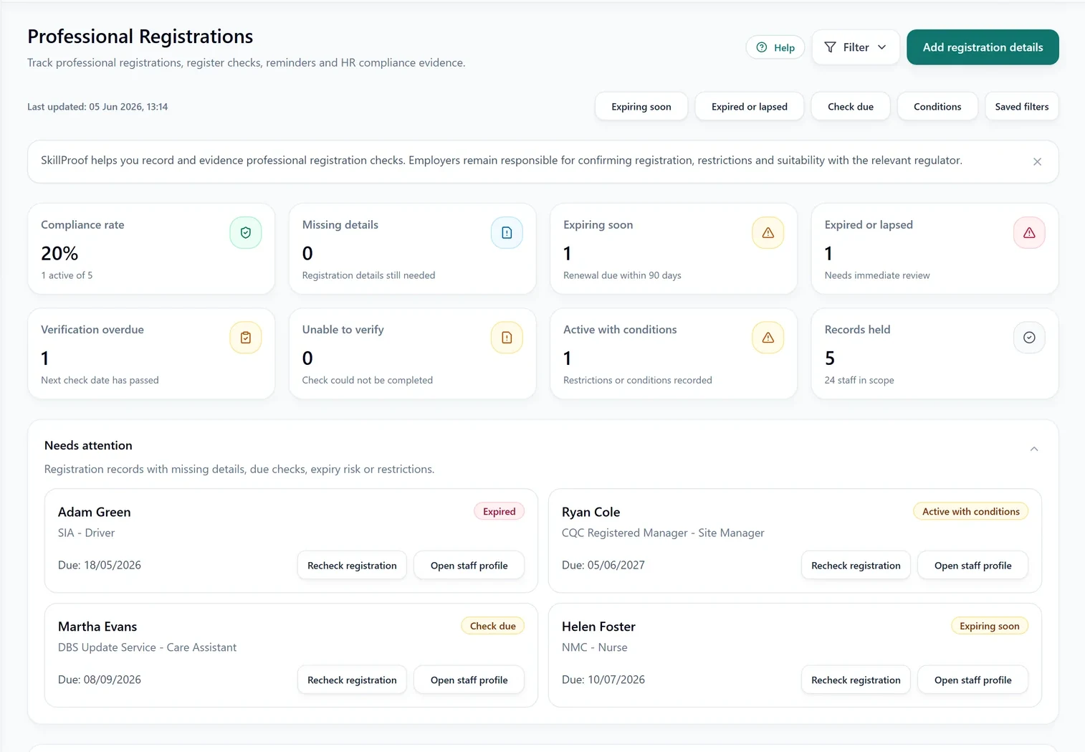Viewport: 1085px width, 752px height.
Task: Click the Restrictions or conditions recorded text
Action: tap(638, 380)
